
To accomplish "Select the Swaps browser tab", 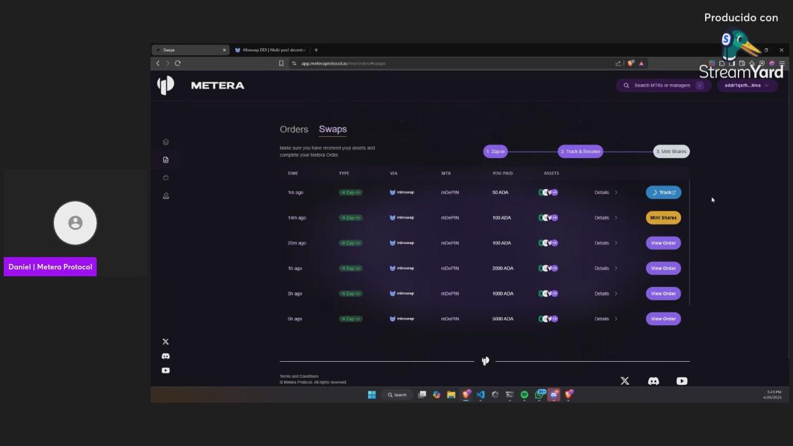I will tap(190, 50).
